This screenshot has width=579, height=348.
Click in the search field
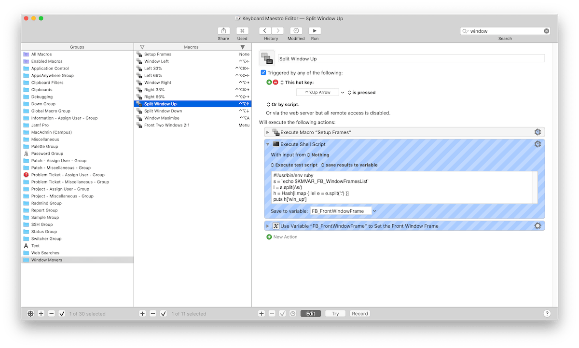(506, 31)
